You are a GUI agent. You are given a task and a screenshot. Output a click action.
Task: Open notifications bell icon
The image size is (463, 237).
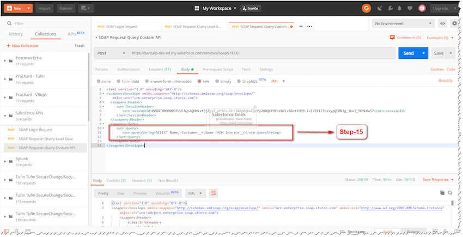tap(399, 8)
